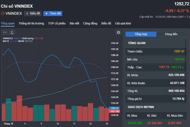Click the Biểu đồ button next to VNINDEX
190x127 pixels.
[33, 14]
